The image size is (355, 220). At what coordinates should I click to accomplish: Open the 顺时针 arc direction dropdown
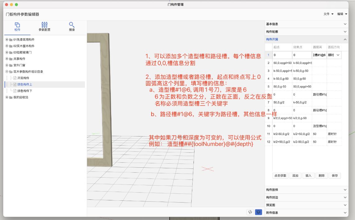(338, 55)
